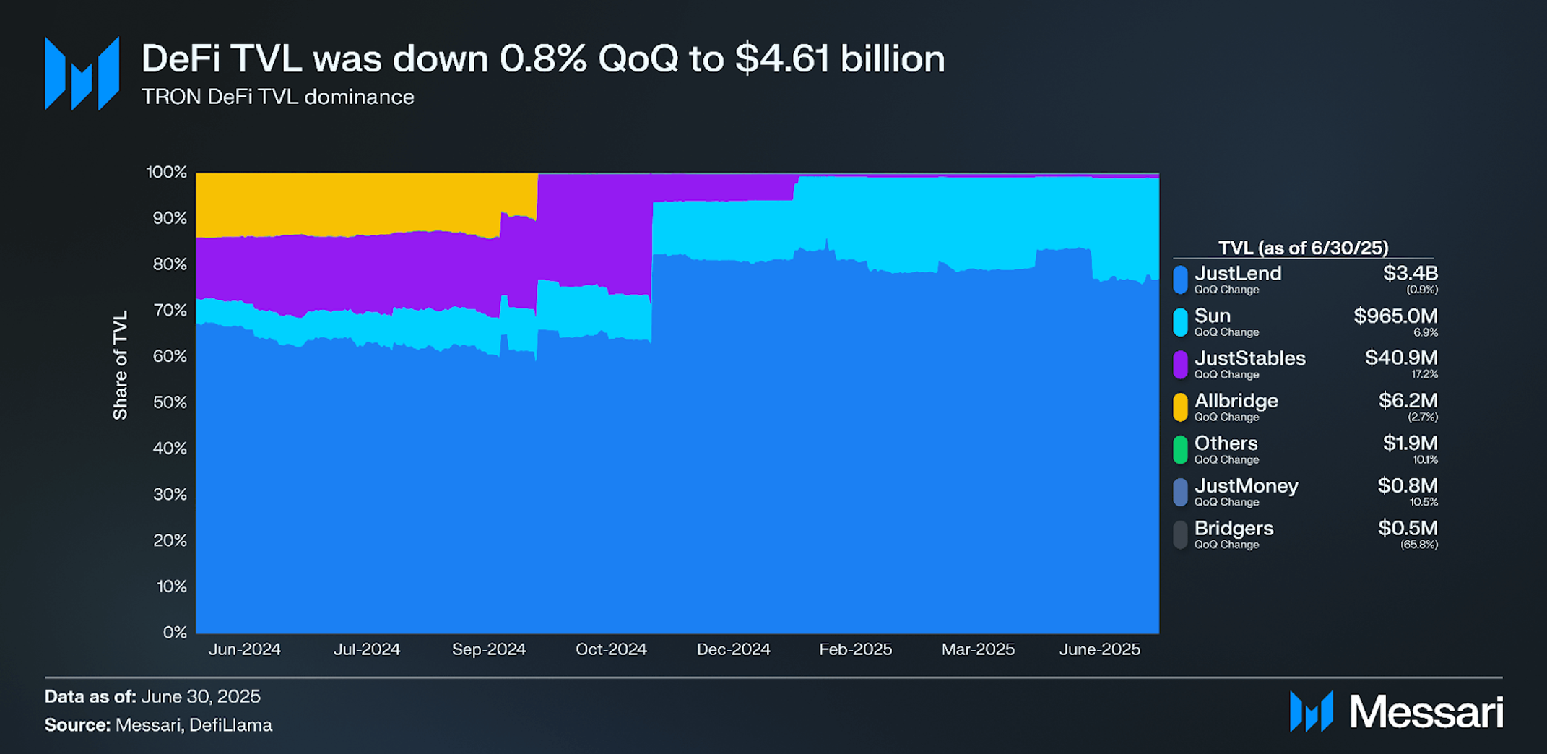Screen dimensions: 1547x754
Task: Click the Messari wordmark text
Action: 1426,712
